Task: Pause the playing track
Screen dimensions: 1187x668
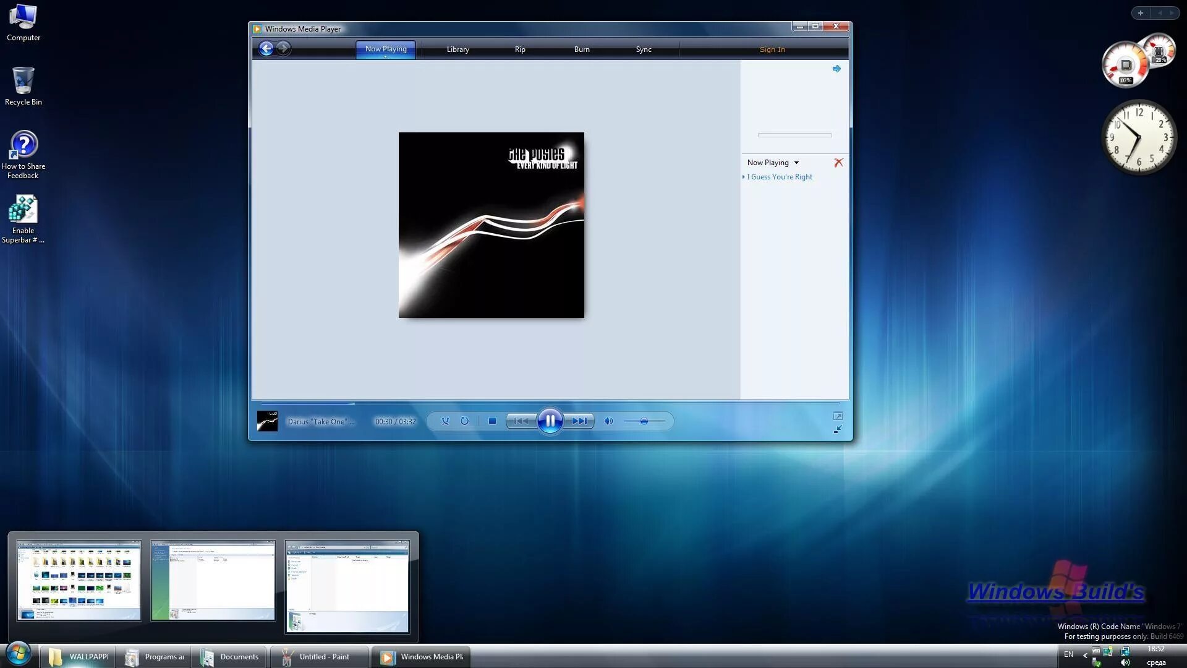Action: click(550, 421)
